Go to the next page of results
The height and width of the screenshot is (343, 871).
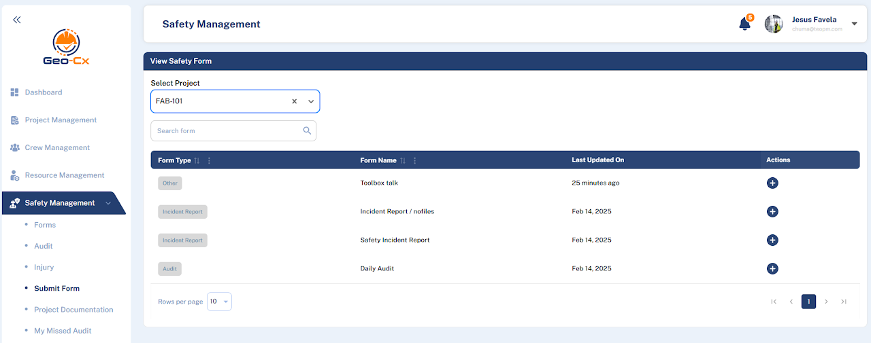[826, 302]
